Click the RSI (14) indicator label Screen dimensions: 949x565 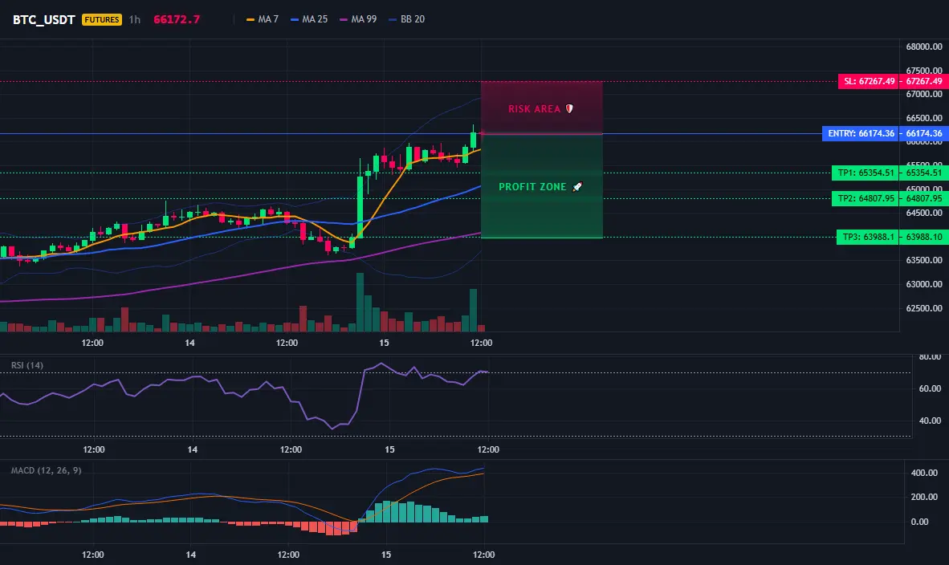click(x=27, y=365)
